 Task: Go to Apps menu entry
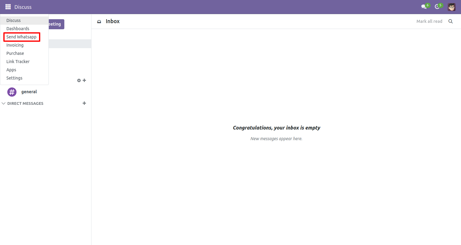click(x=24, y=70)
